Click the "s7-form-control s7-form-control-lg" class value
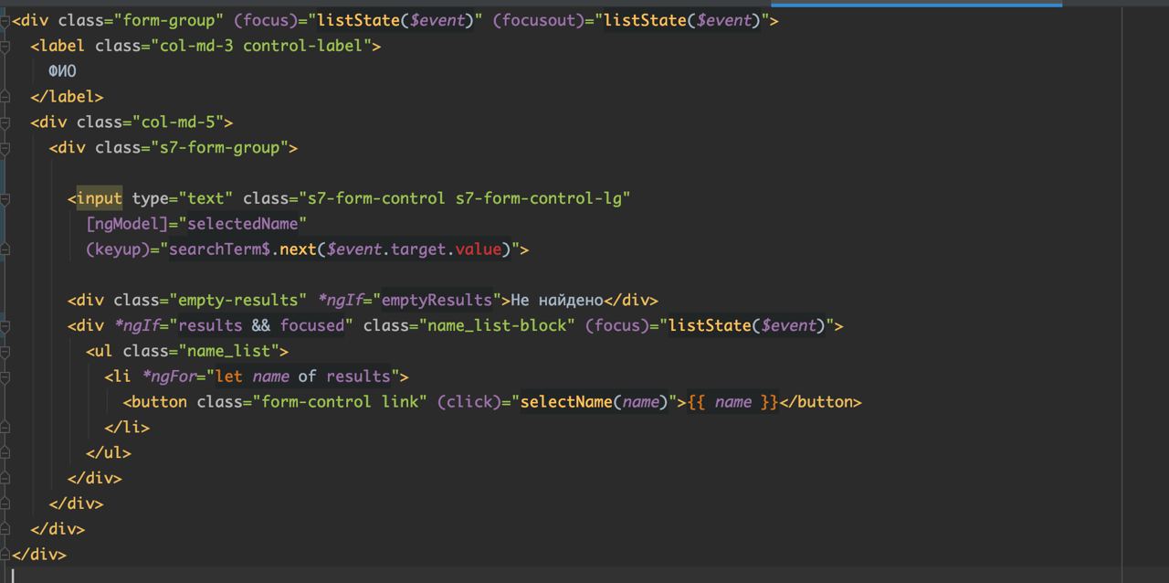The image size is (1169, 583). tap(465, 198)
